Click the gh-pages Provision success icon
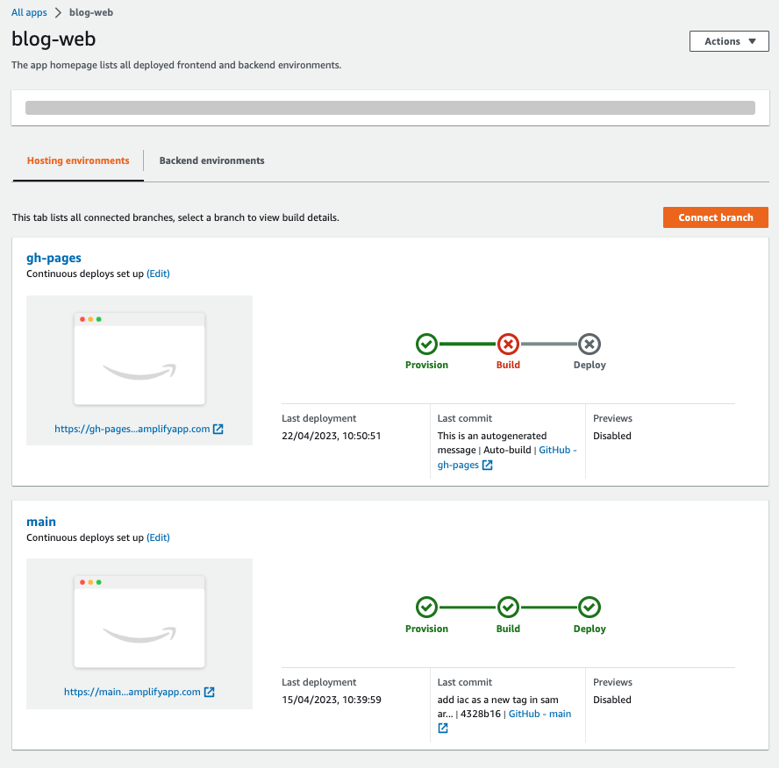The height and width of the screenshot is (768, 779). click(x=426, y=344)
